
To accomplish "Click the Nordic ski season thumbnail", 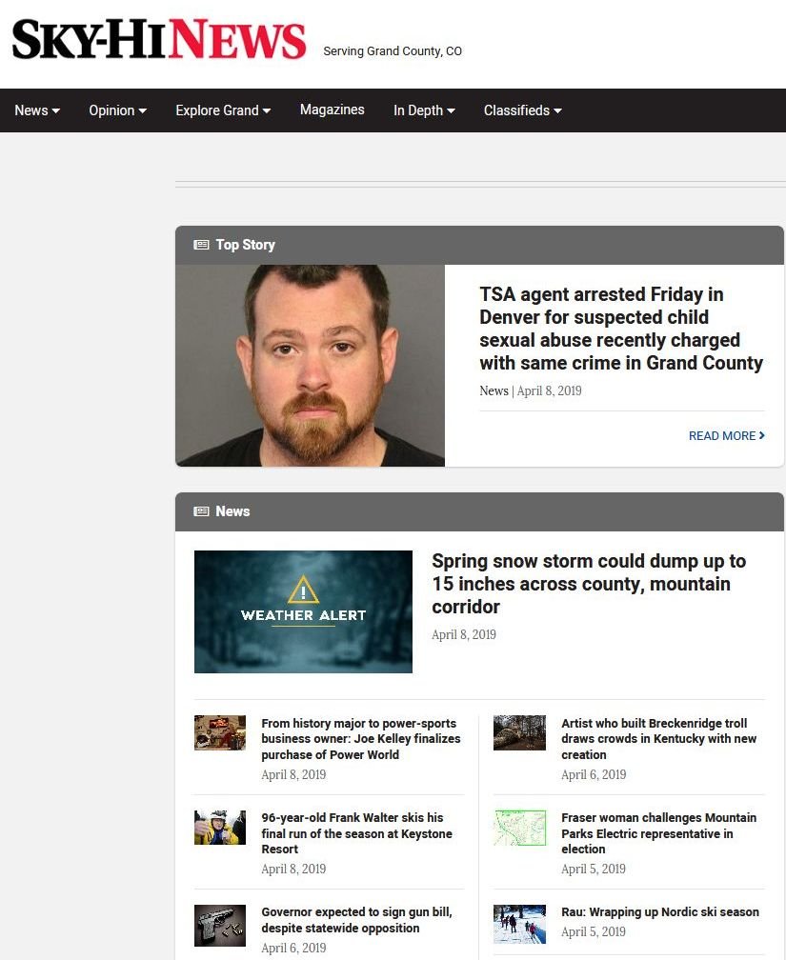I will click(x=519, y=924).
